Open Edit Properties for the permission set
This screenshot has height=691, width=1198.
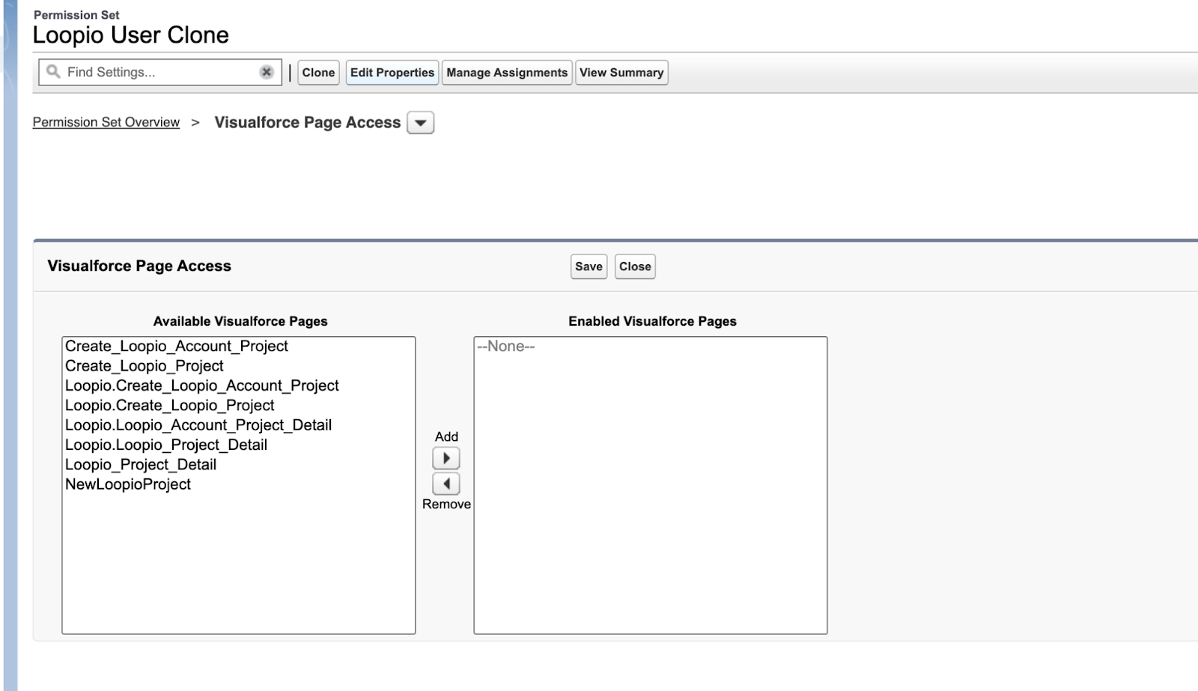(x=392, y=72)
